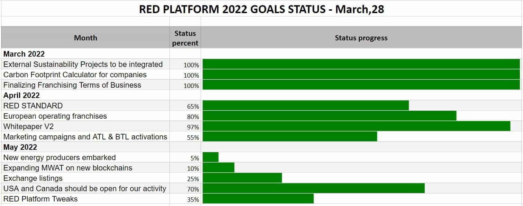
Task: Click the 70% USA and Canada progress bar
Action: point(314,188)
